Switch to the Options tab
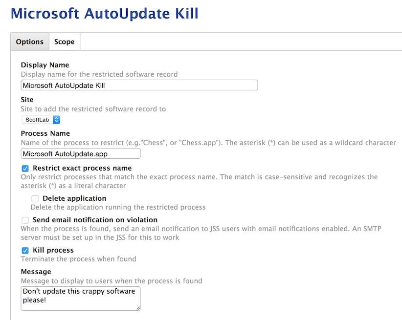Screen dimensions: 402x320 (30, 42)
